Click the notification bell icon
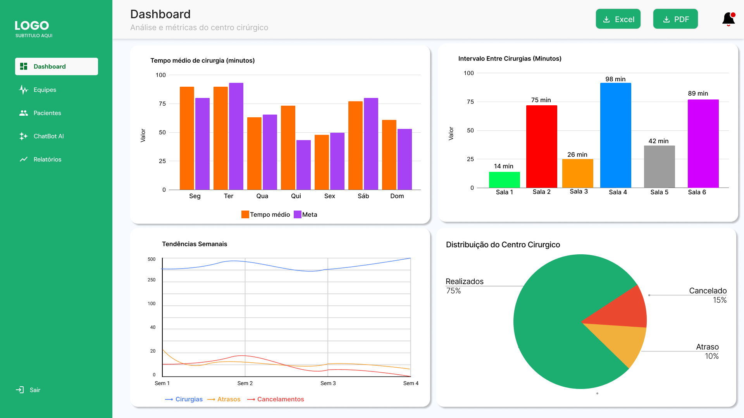Viewport: 744px width, 418px height. (x=728, y=19)
